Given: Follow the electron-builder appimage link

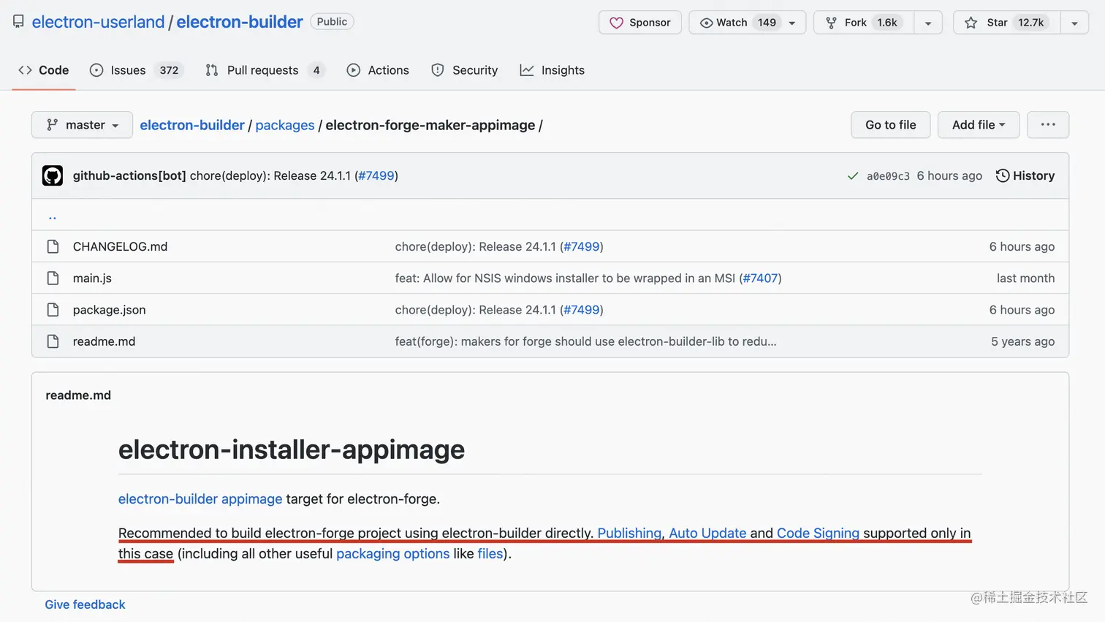Looking at the screenshot, I should pyautogui.click(x=200, y=498).
